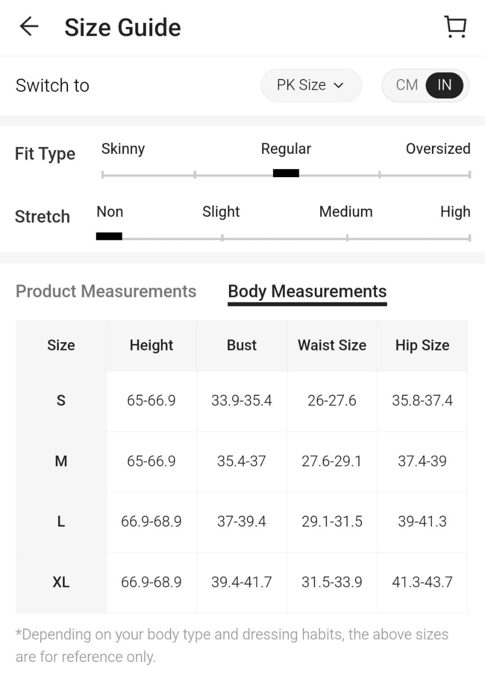Open the shopping cart
Image resolution: width=485 pixels, height=679 pixels.
click(x=455, y=27)
